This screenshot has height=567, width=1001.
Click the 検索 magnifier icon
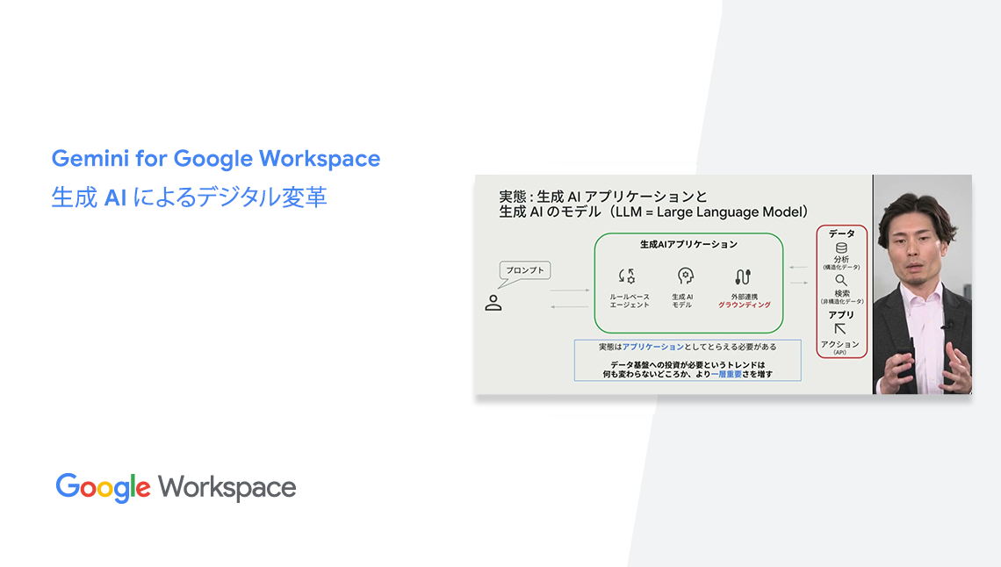tap(841, 281)
